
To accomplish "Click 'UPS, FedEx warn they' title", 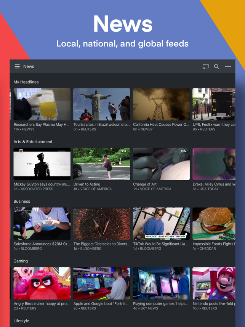I will point(214,125).
